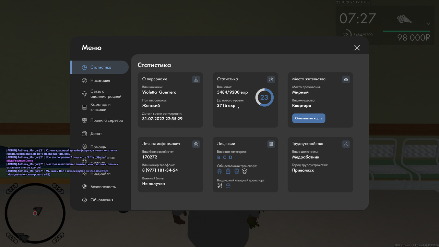Open Команды и клавиши section

click(x=100, y=107)
